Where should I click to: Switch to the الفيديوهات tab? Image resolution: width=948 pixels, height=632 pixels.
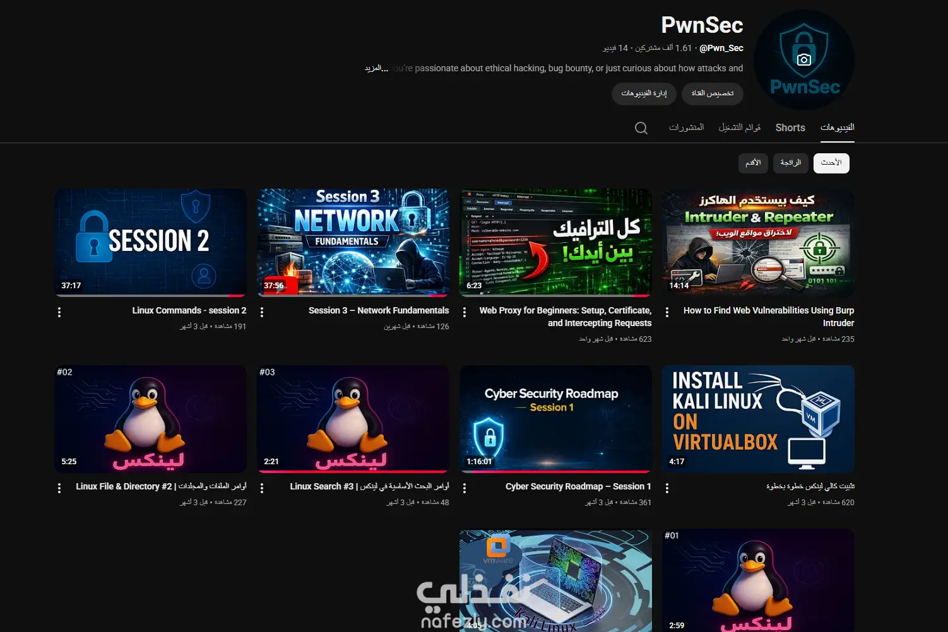click(837, 127)
